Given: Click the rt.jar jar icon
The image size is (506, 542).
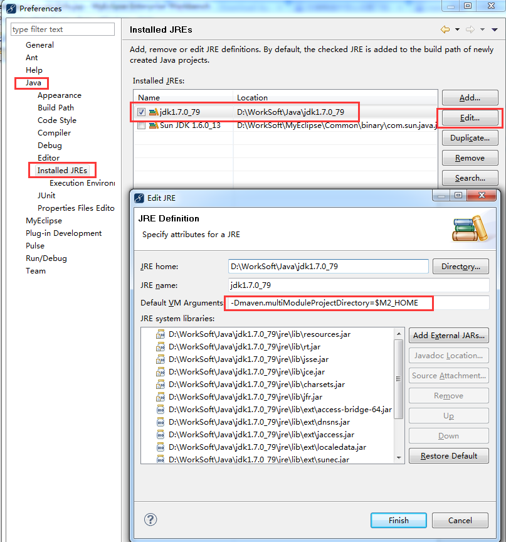Looking at the screenshot, I should click(x=161, y=347).
